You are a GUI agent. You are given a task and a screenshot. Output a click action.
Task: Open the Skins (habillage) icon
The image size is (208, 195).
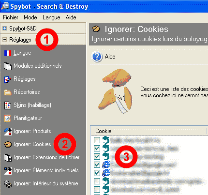(x=8, y=105)
